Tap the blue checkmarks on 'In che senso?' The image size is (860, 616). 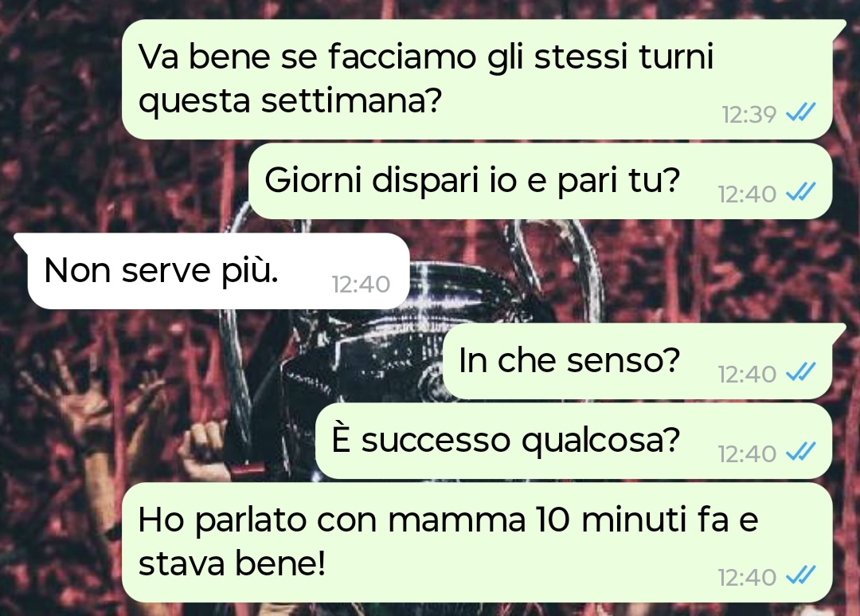click(x=801, y=371)
